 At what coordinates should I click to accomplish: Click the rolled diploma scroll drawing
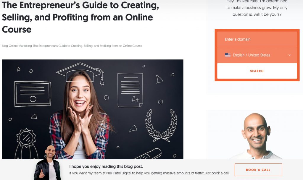pos(149,154)
